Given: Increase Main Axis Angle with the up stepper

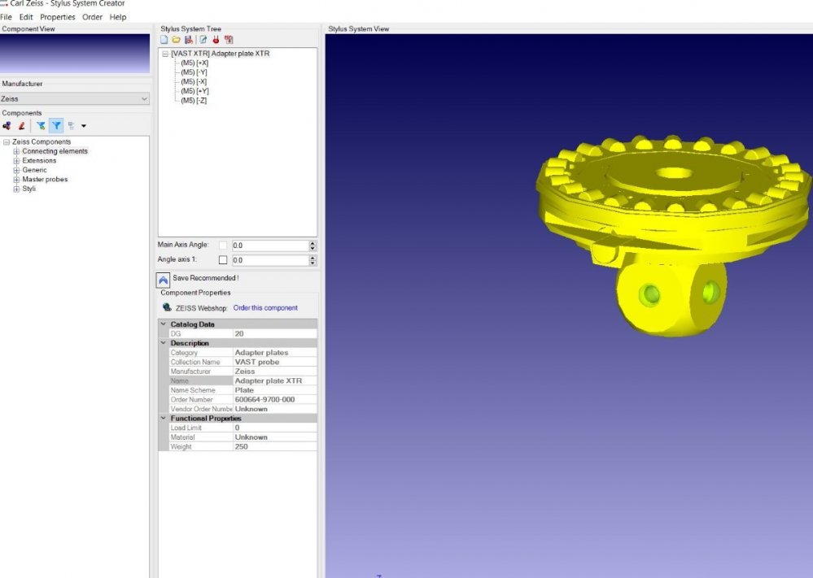Looking at the screenshot, I should (312, 242).
